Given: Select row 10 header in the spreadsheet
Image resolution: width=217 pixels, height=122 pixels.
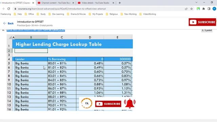Looking at the screenshot, I should (9, 84).
